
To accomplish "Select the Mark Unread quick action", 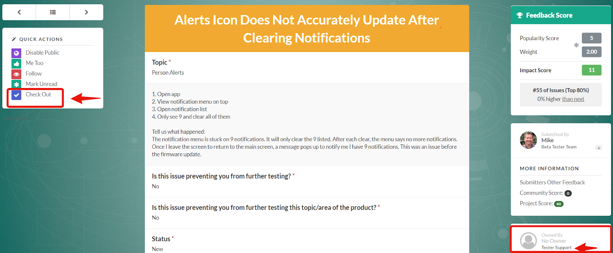I will click(x=41, y=84).
